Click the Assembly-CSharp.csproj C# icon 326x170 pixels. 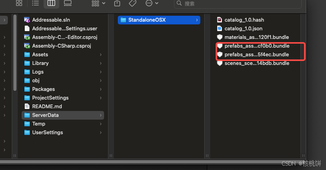[27, 46]
